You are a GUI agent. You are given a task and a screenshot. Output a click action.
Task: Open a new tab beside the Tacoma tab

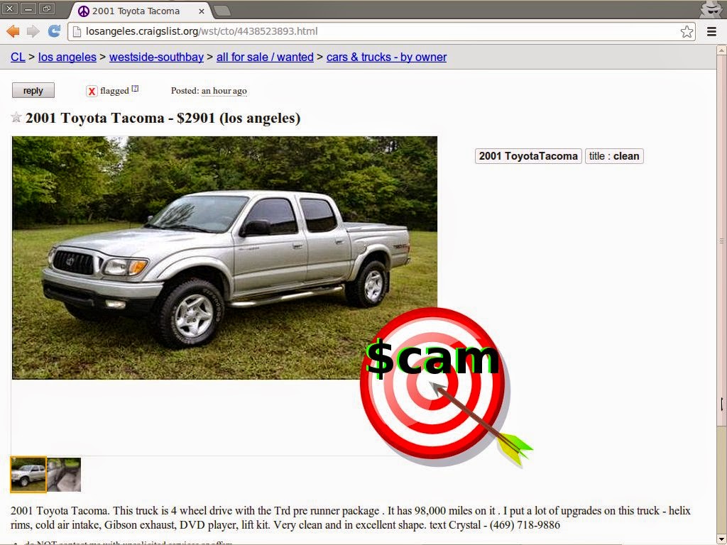(x=222, y=11)
